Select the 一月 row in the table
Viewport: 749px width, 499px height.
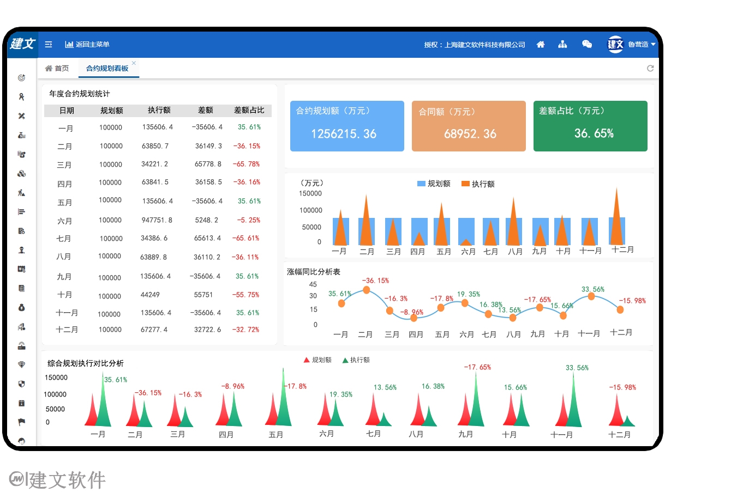coord(158,128)
